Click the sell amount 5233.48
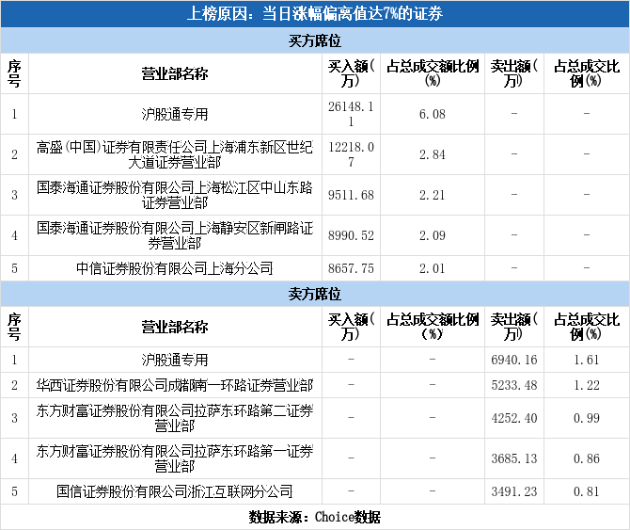This screenshot has width=630, height=530. (x=514, y=385)
